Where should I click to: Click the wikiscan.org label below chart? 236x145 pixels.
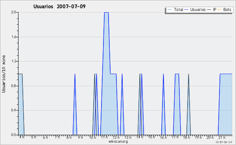coord(118,141)
